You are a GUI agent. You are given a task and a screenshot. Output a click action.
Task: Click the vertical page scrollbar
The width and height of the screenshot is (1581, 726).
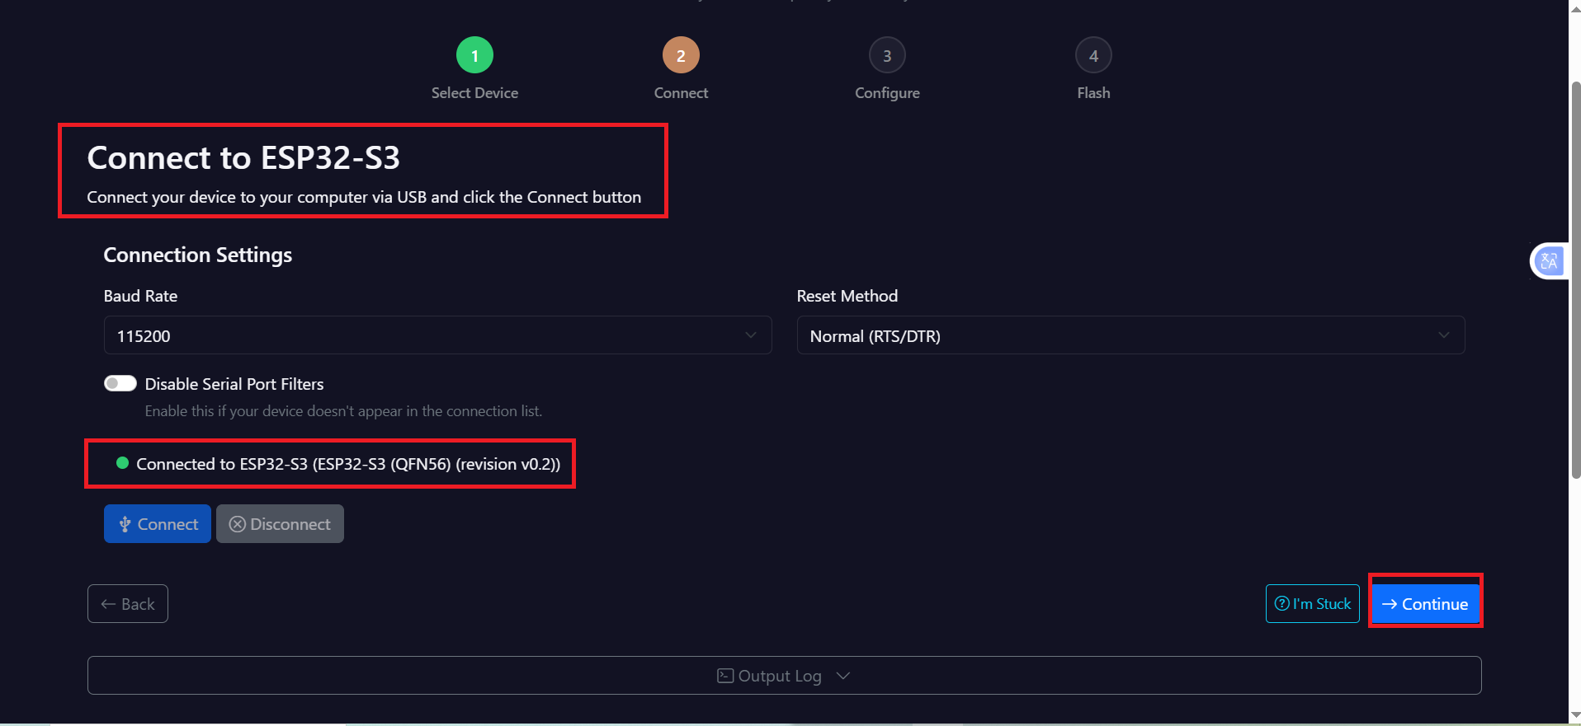tap(1575, 280)
